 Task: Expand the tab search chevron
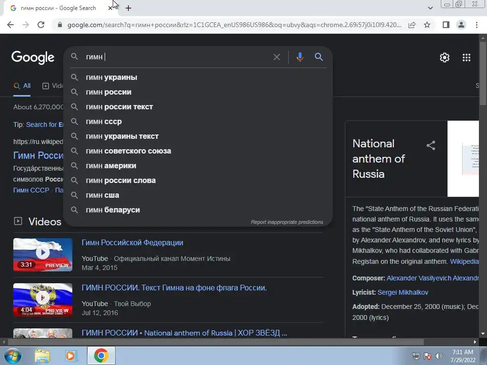click(x=430, y=8)
